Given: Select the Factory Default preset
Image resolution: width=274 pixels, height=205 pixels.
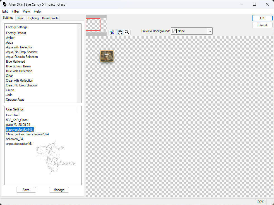Looking at the screenshot, I should click(x=16, y=33).
